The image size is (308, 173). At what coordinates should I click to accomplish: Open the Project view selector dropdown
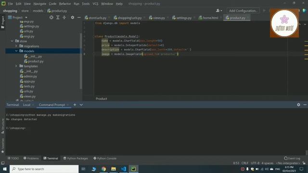coord(17,17)
